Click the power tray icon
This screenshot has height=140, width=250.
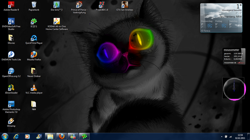[x=226, y=137]
